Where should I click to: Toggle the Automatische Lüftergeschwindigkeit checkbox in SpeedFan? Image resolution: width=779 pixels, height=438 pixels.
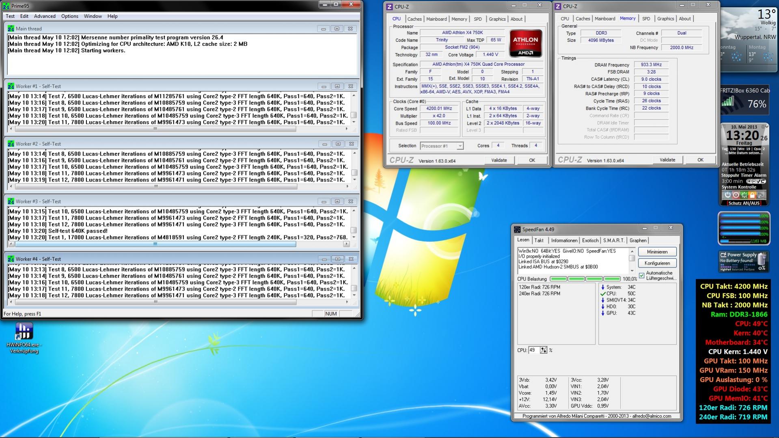pos(642,276)
